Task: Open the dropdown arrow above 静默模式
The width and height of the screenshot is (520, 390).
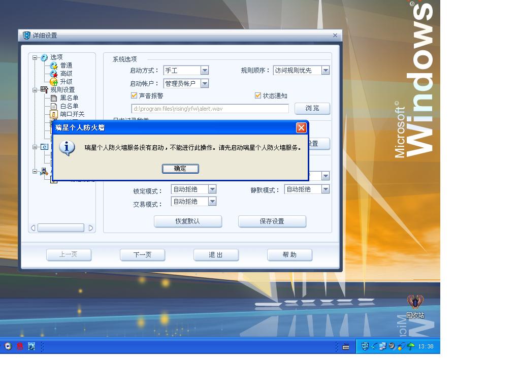Action: pos(326,176)
